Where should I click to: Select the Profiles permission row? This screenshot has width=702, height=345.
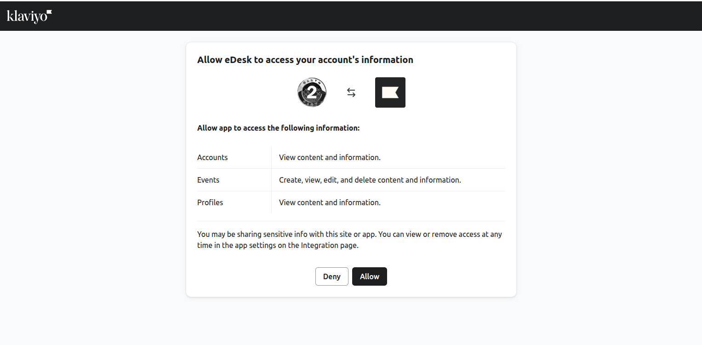351,202
